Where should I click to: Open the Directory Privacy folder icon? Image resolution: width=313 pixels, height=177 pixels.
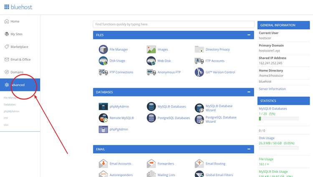coord(199,49)
